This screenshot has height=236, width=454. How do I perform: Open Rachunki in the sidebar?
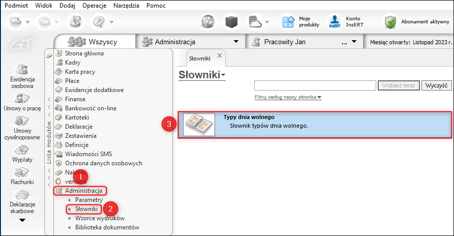22,176
